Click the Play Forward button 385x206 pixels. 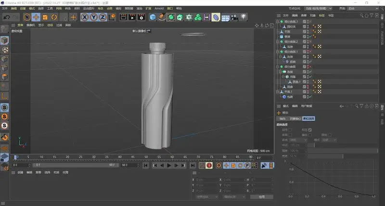169,166
